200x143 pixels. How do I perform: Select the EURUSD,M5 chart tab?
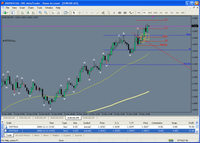coord(73,118)
